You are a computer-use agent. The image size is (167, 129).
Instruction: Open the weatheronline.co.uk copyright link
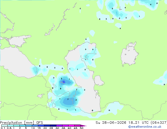(x=145, y=127)
